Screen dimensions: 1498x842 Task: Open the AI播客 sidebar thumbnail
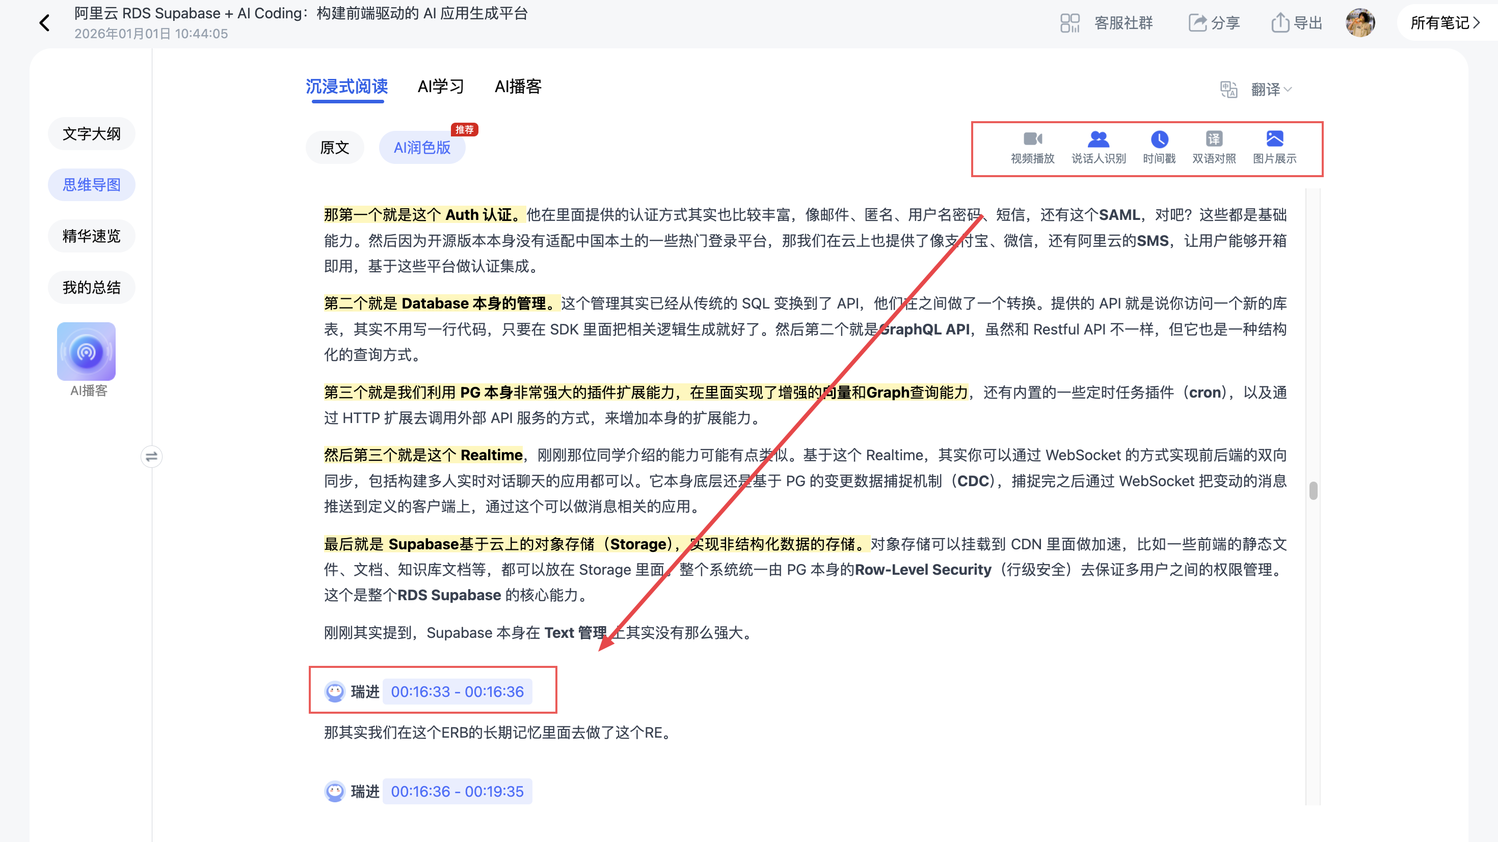tap(86, 352)
